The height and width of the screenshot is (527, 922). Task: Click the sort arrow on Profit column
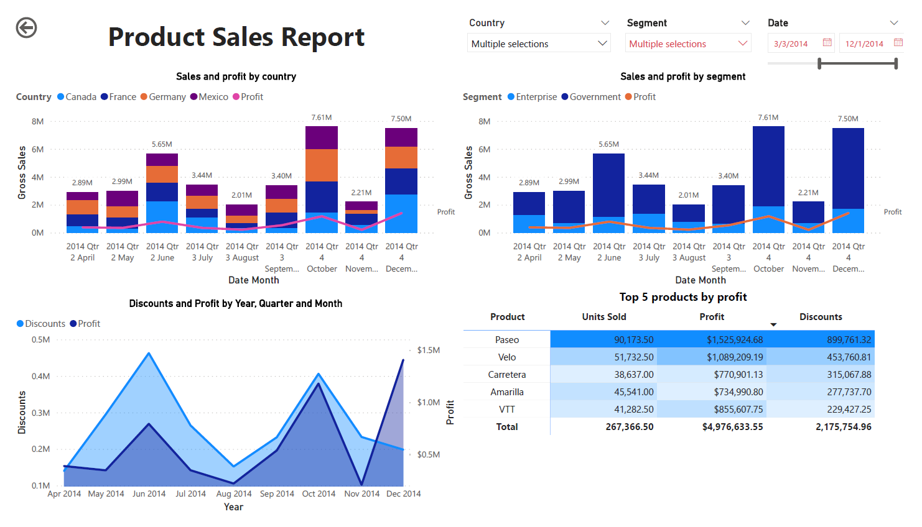tap(773, 324)
